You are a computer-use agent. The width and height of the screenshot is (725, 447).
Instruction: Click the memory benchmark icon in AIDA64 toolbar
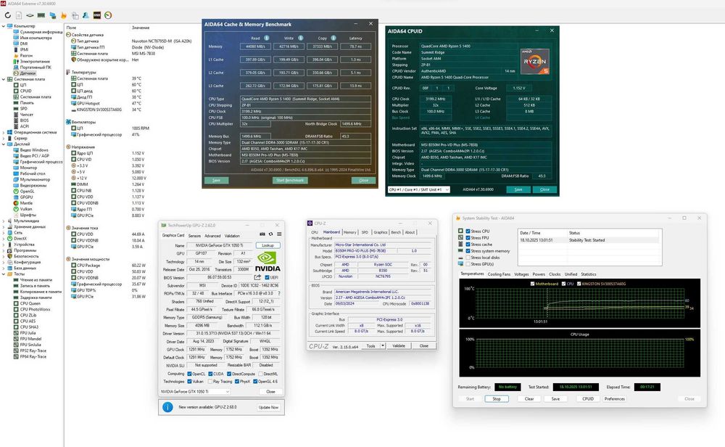click(41, 15)
